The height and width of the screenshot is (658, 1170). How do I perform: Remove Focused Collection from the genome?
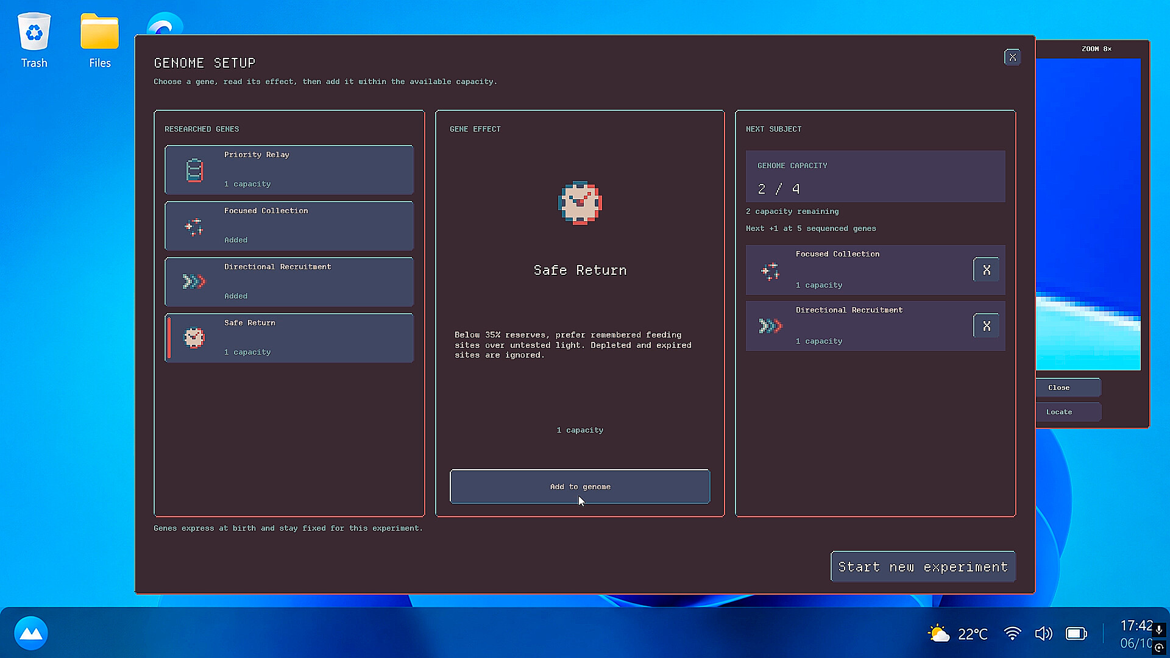coord(986,270)
